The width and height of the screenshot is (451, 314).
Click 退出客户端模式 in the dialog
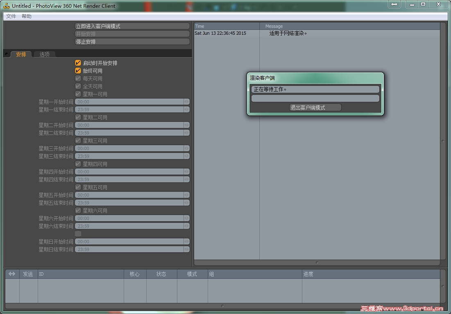tap(315, 108)
